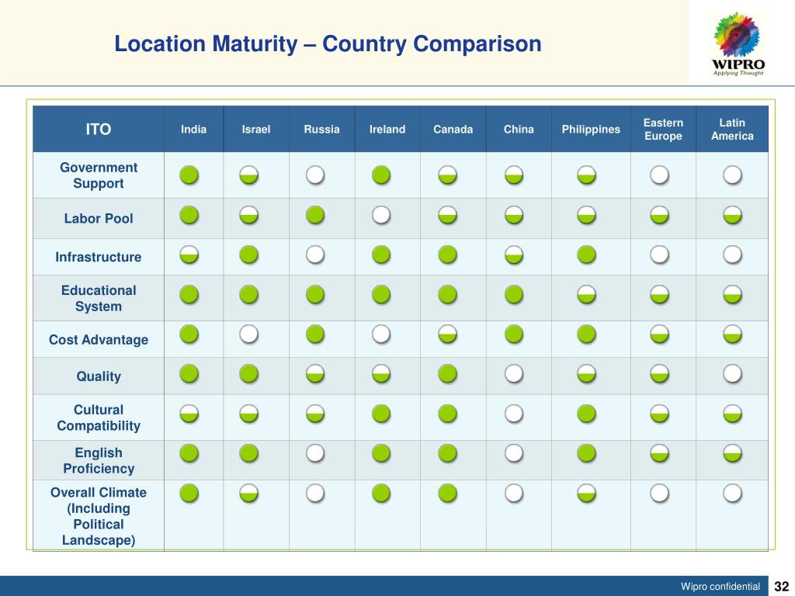Click Israel's Government Support half-filled circle
Screen dimensions: 795x596
click(x=249, y=175)
